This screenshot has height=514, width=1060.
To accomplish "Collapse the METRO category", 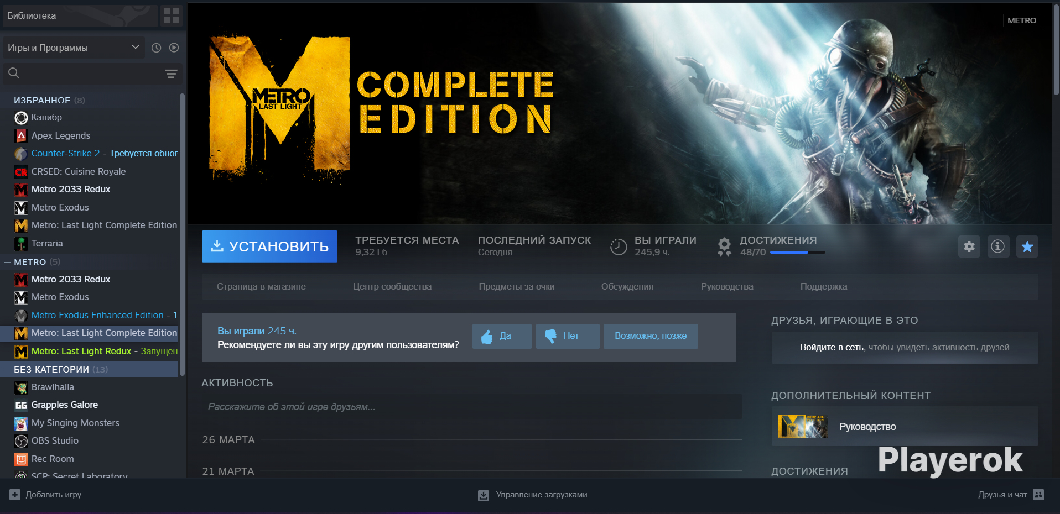I will [8, 262].
